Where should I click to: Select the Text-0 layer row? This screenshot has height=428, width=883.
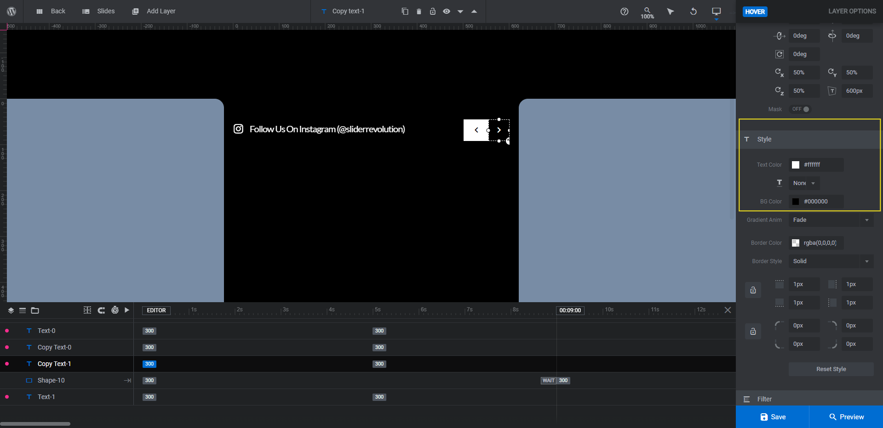pos(67,331)
